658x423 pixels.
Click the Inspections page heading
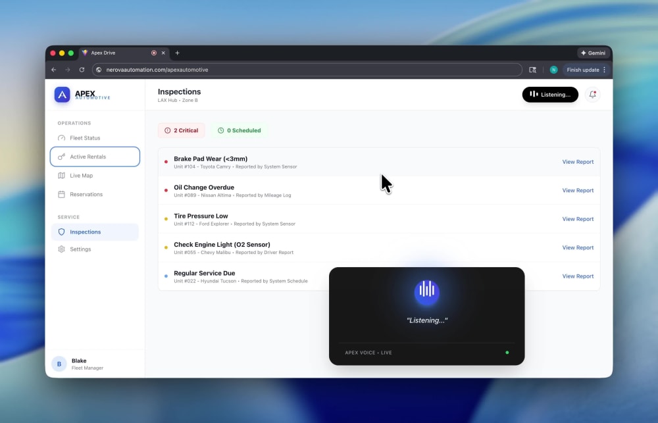coord(179,91)
